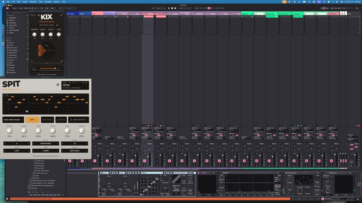Click KIX output level slider
Screen dimensions: 362x203
[x=50, y=68]
